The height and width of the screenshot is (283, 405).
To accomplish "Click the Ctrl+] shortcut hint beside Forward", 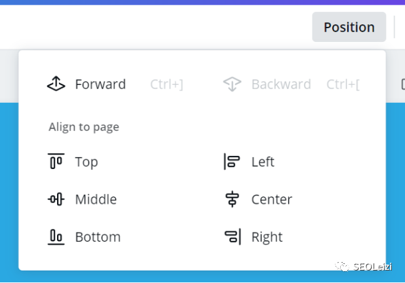I will click(x=166, y=85).
